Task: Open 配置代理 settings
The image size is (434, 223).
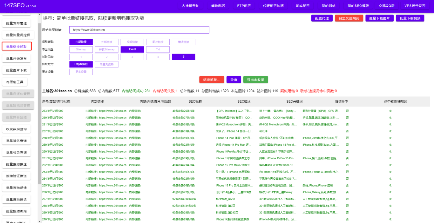Action: click(322, 18)
